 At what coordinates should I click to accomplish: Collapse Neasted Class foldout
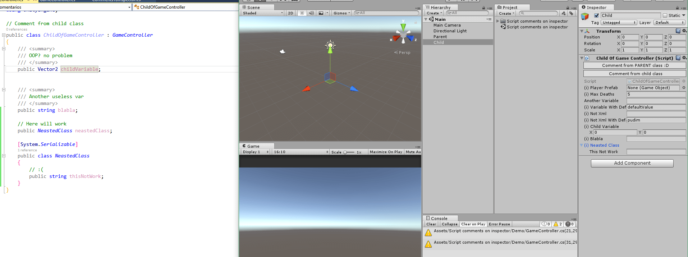pyautogui.click(x=581, y=145)
